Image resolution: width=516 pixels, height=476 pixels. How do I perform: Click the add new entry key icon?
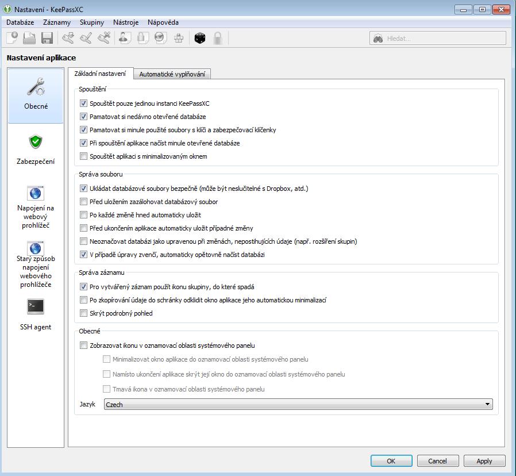tap(68, 38)
